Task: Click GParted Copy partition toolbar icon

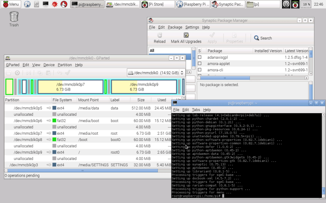Action: click(40, 73)
